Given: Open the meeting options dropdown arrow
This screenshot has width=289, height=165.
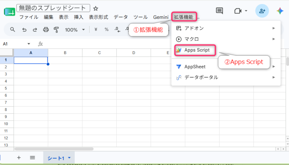Looking at the screenshot, I should click(246, 11).
